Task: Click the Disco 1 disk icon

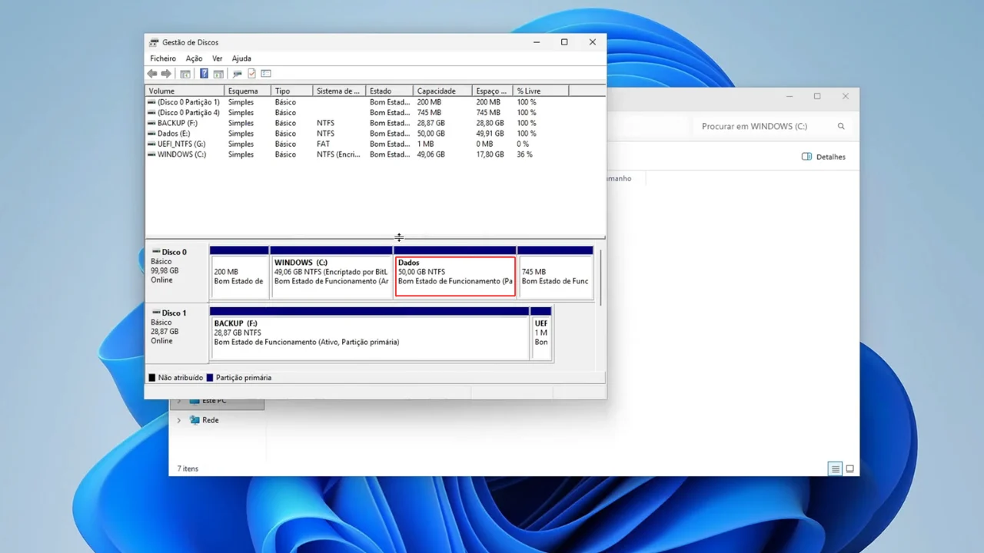Action: (156, 313)
